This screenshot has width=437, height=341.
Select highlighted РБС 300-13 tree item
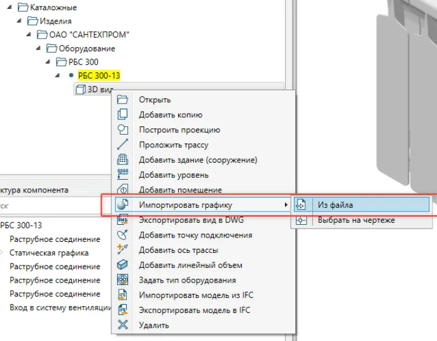(x=99, y=76)
